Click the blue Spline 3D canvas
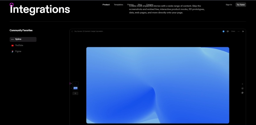The height and width of the screenshot is (125, 256). point(157,85)
